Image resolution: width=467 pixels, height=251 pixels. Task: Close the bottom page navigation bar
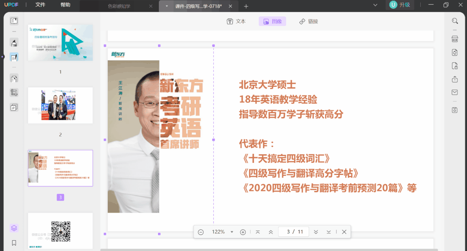pyautogui.click(x=344, y=232)
